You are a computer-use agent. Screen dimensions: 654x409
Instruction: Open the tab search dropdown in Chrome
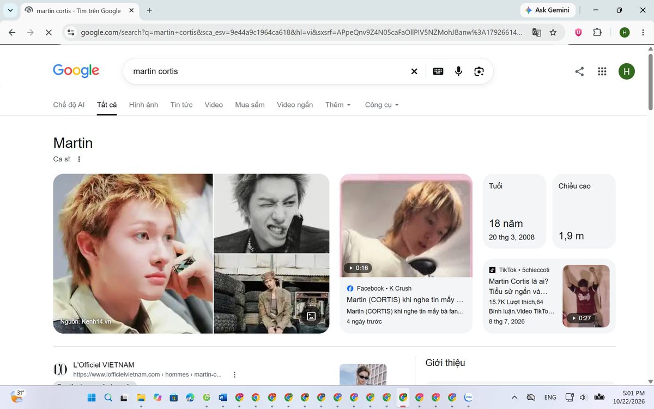point(10,10)
